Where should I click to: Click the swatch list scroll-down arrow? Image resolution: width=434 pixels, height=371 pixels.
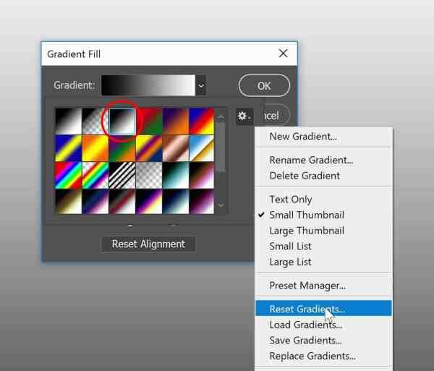tap(221, 205)
